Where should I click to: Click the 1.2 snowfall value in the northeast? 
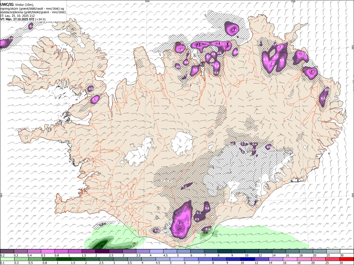pos(271,64)
